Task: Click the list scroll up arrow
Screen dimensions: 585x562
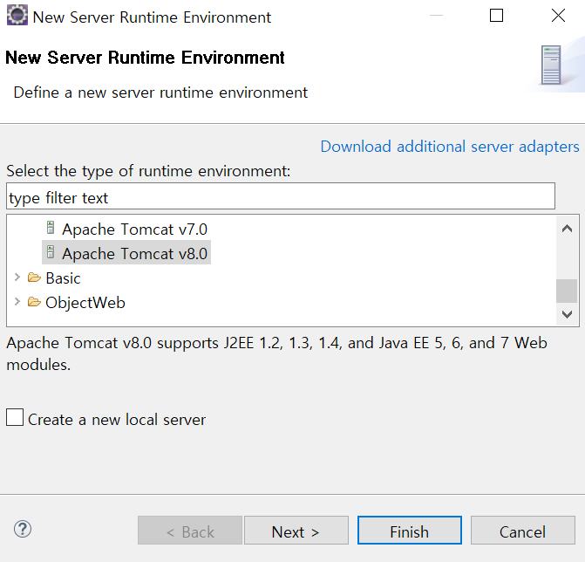Action: 567,228
